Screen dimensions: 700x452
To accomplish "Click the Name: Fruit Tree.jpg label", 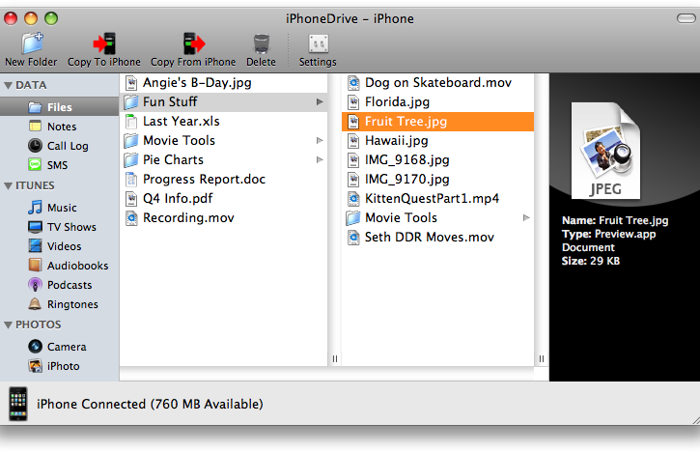I will pos(615,220).
